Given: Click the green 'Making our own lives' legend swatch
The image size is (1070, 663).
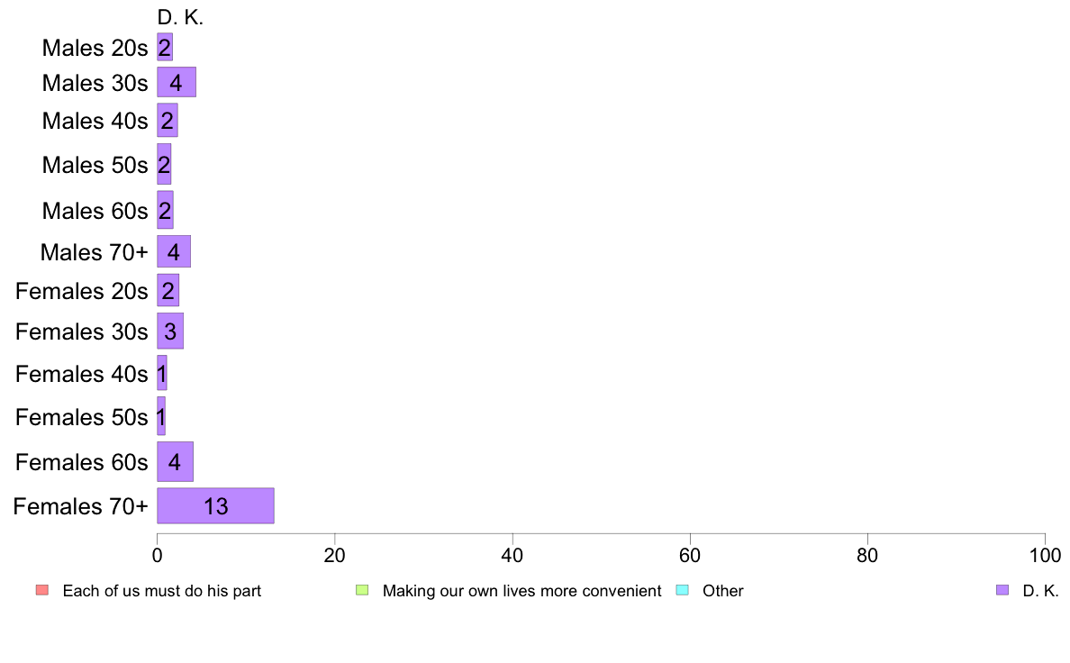Looking at the screenshot, I should 362,590.
